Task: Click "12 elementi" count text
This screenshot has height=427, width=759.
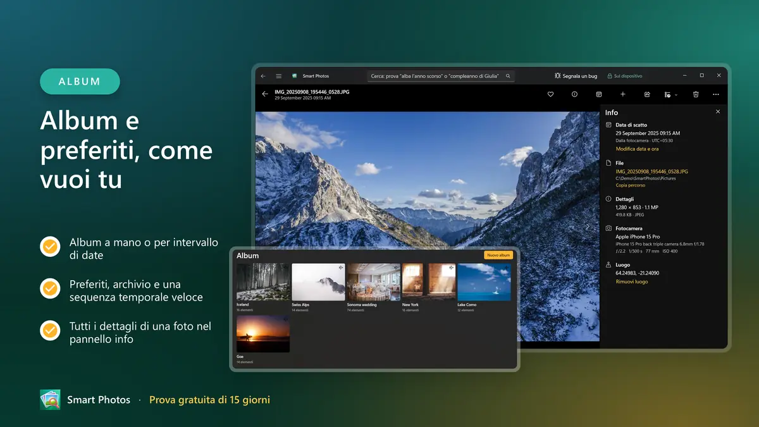Action: [466, 310]
